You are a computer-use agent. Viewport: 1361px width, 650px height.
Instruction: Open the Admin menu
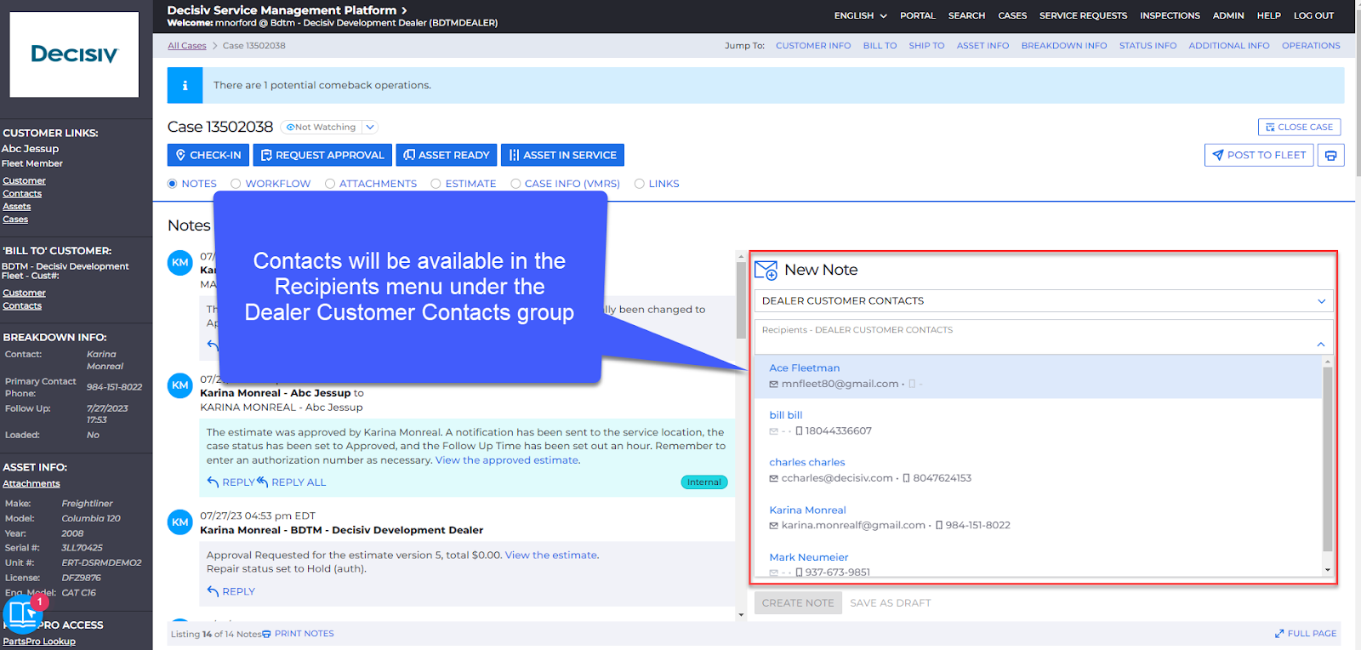click(1228, 15)
